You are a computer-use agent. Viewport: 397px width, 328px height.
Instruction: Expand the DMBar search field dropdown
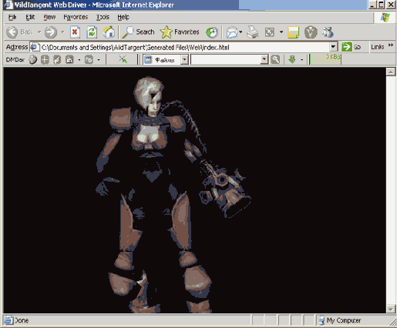coord(264,60)
